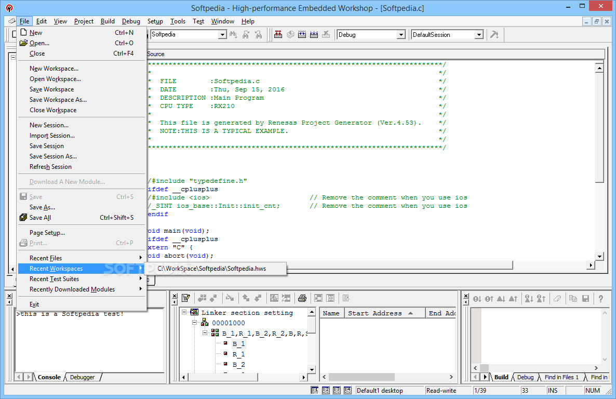This screenshot has height=399, width=616.
Task: Collapse the Linker section setting tree node
Action: [x=185, y=313]
